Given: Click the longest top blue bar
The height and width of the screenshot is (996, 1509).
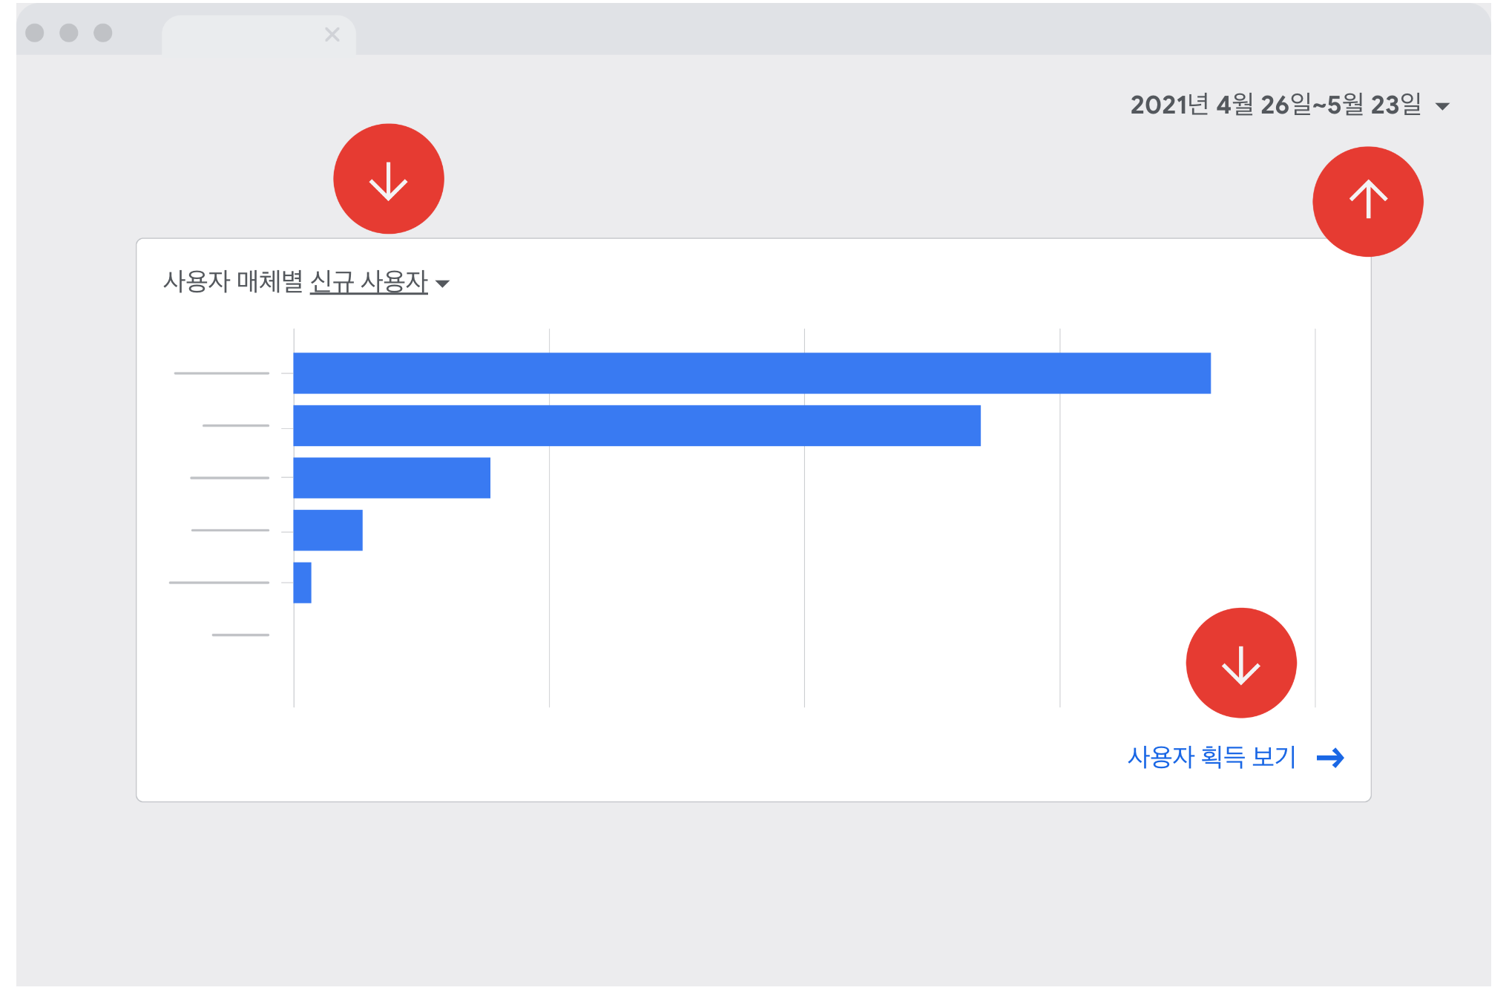Looking at the screenshot, I should click(x=751, y=373).
